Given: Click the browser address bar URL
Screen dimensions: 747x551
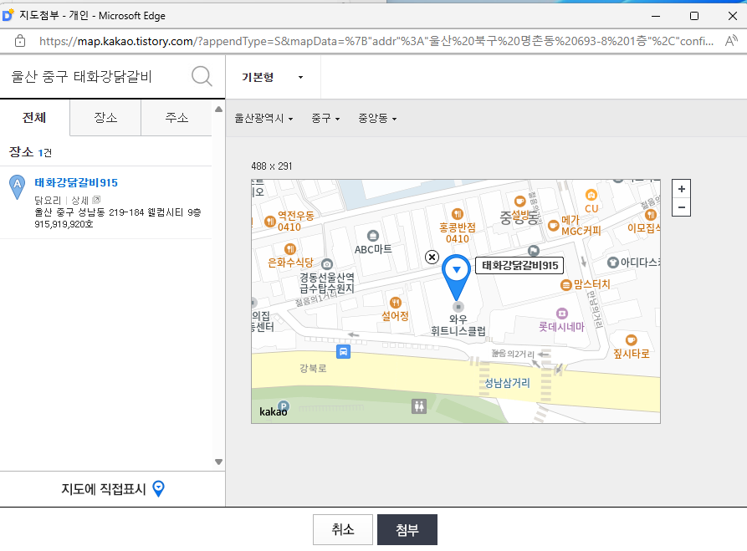Looking at the screenshot, I should pos(376,42).
